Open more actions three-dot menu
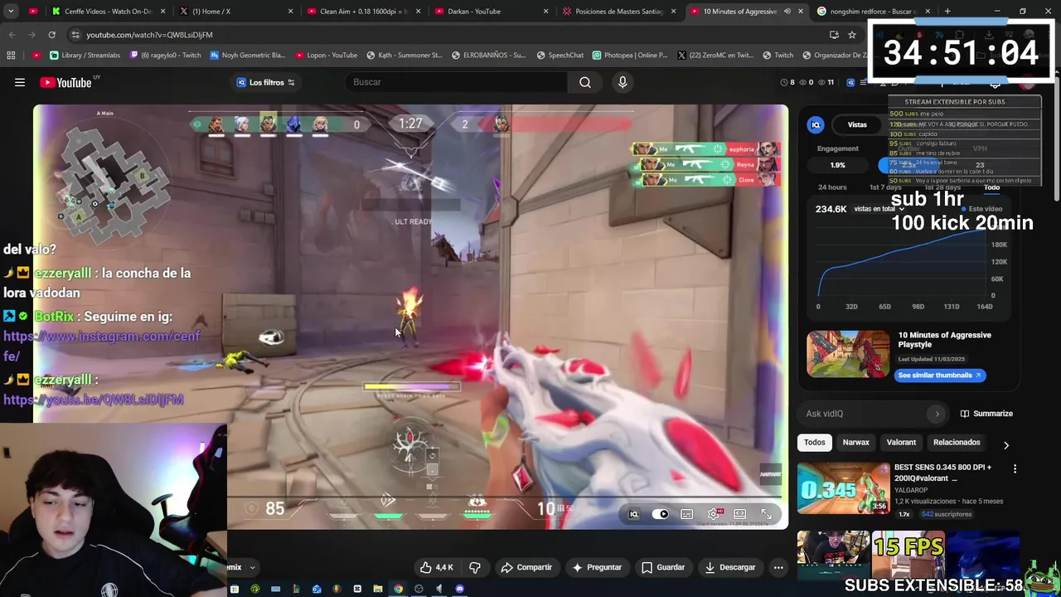The image size is (1061, 597). tap(778, 567)
